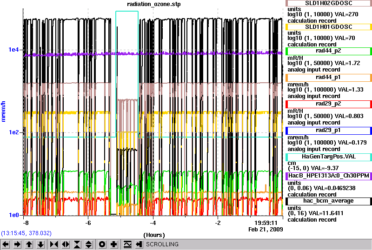
Task: Select the rad29_p1 blue legend entry
Action: click(329, 130)
